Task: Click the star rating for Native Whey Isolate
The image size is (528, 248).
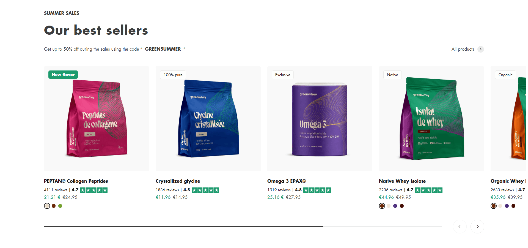Action: [x=429, y=190]
